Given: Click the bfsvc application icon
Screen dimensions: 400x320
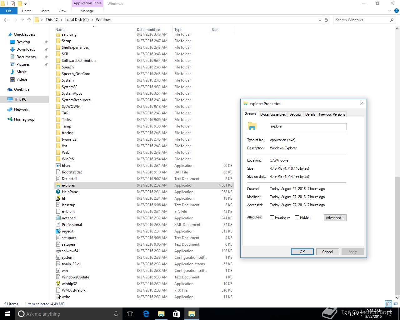Looking at the screenshot, I should (x=58, y=166).
